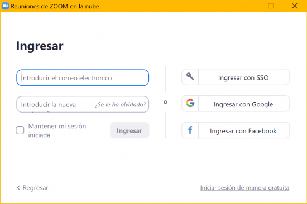This screenshot has height=204, width=307.
Task: Focus the email address input field
Action: point(83,77)
